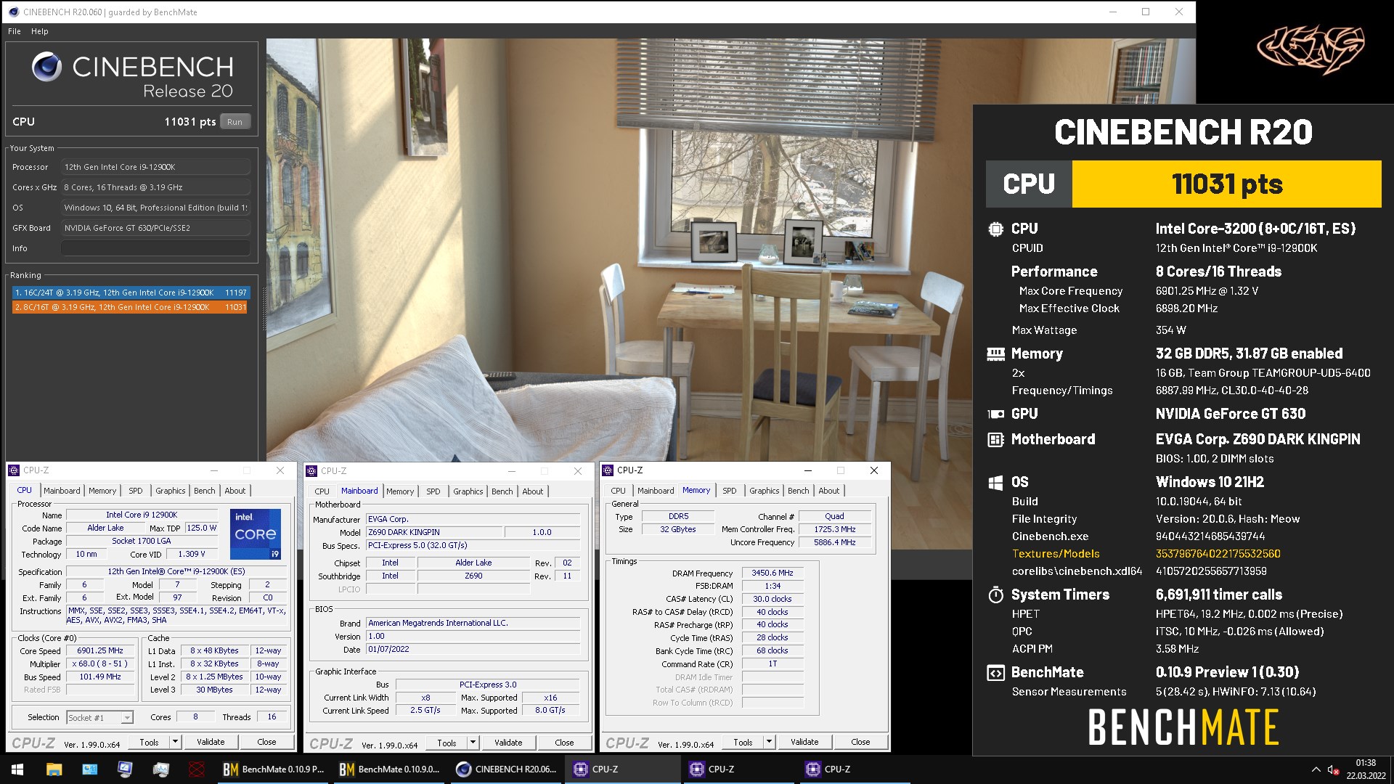Viewport: 1394px width, 784px height.
Task: Click the Intel Core i9 badge logo
Action: 256,534
